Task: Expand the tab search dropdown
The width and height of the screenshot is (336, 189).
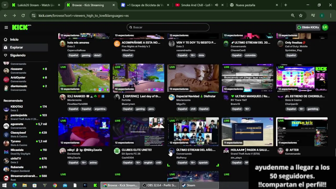Action: point(5,5)
